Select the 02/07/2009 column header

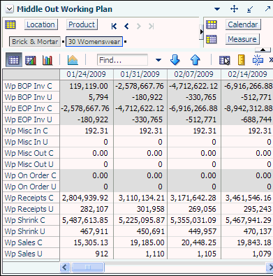coord(194,74)
